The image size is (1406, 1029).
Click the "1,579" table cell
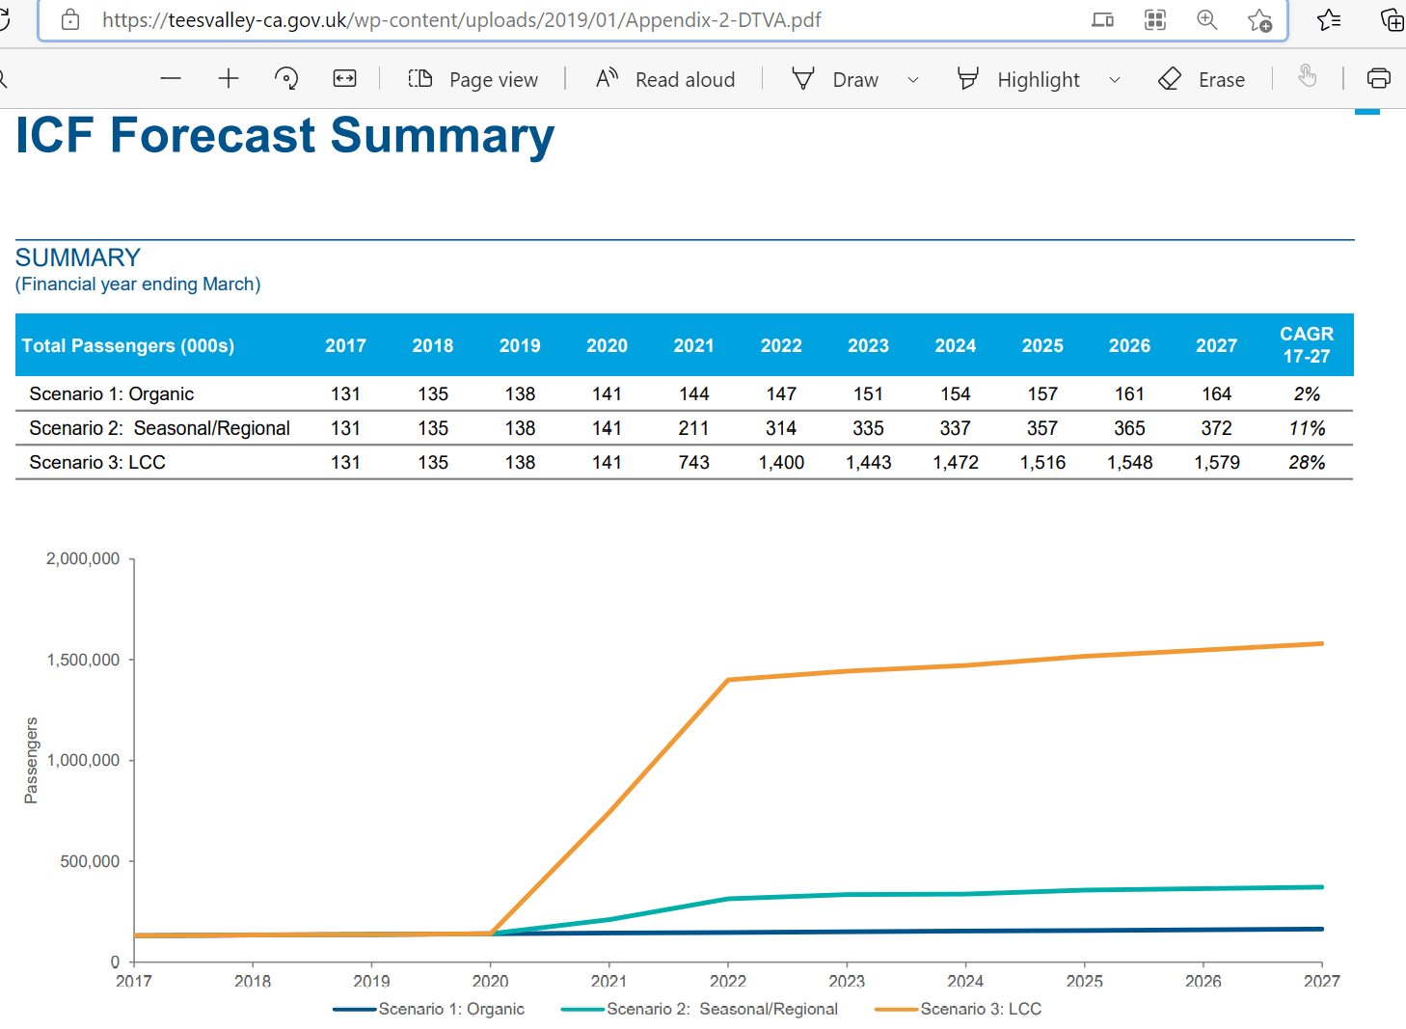click(1217, 462)
